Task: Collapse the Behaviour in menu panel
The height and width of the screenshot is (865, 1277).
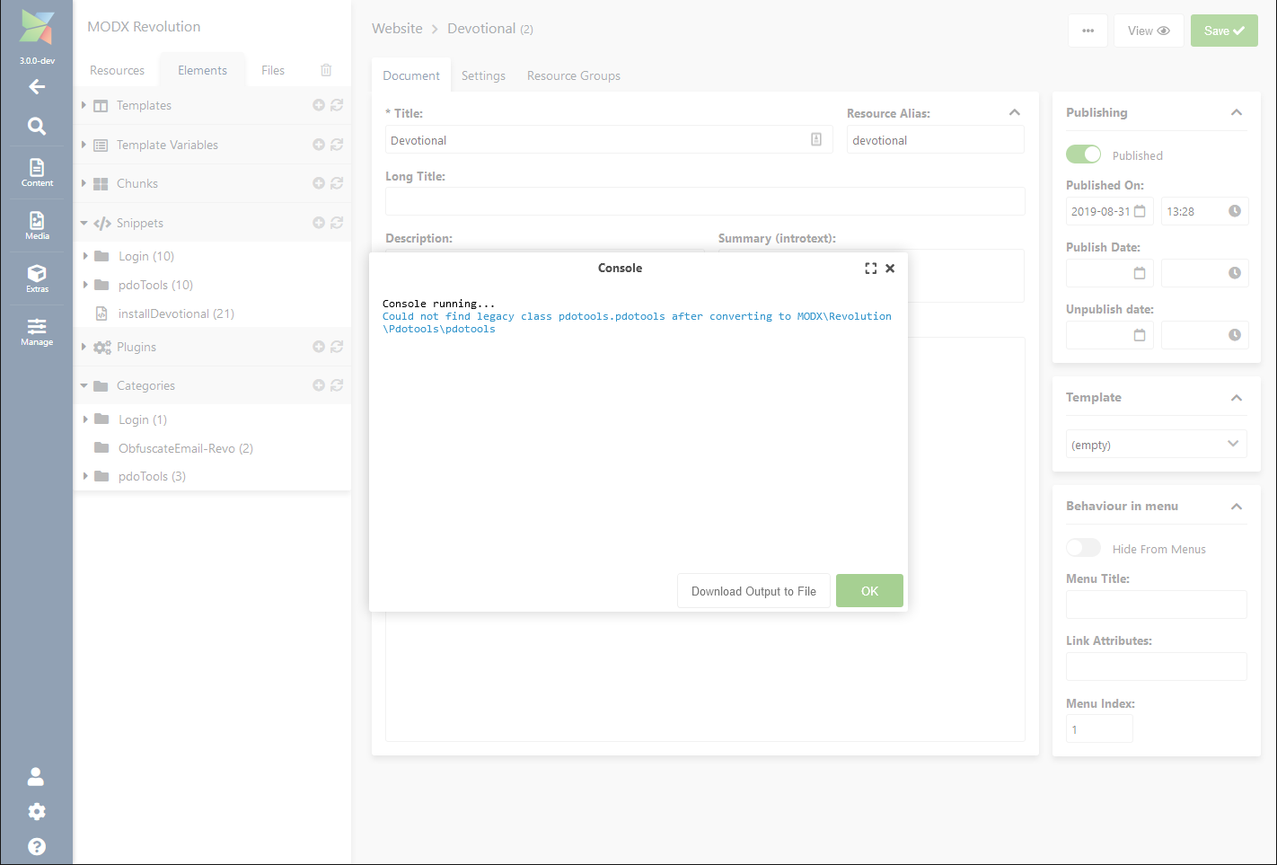Action: [x=1237, y=506]
